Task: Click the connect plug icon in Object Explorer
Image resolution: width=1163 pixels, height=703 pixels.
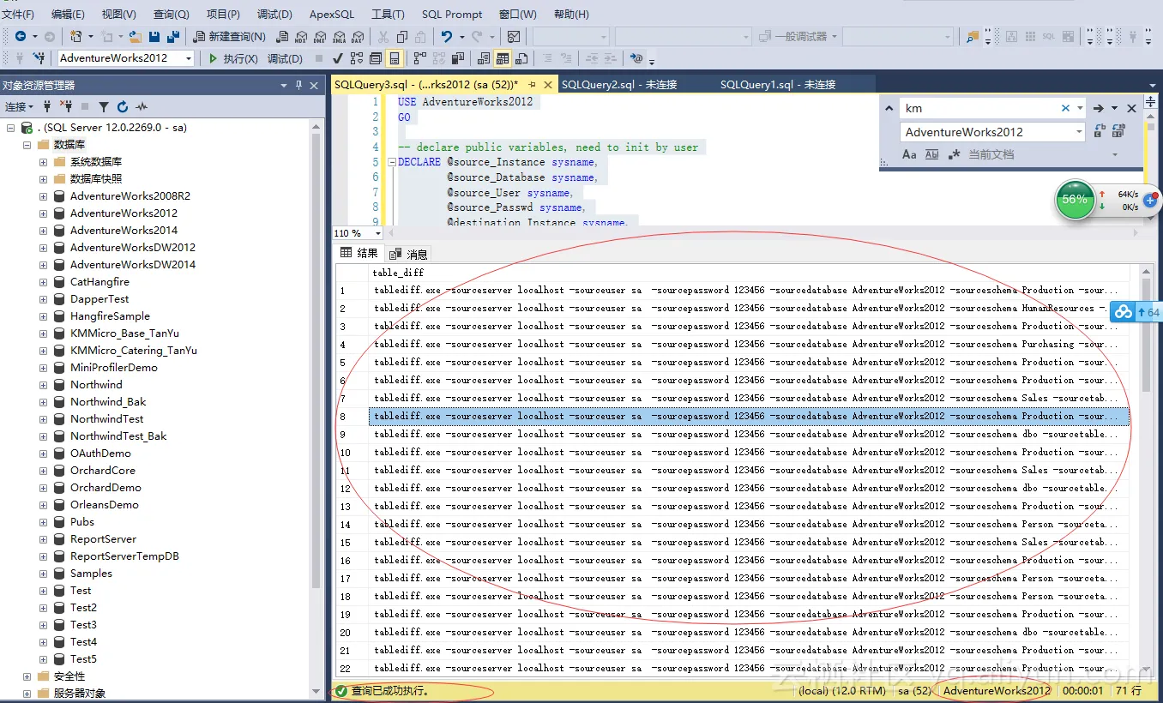Action: 48,106
